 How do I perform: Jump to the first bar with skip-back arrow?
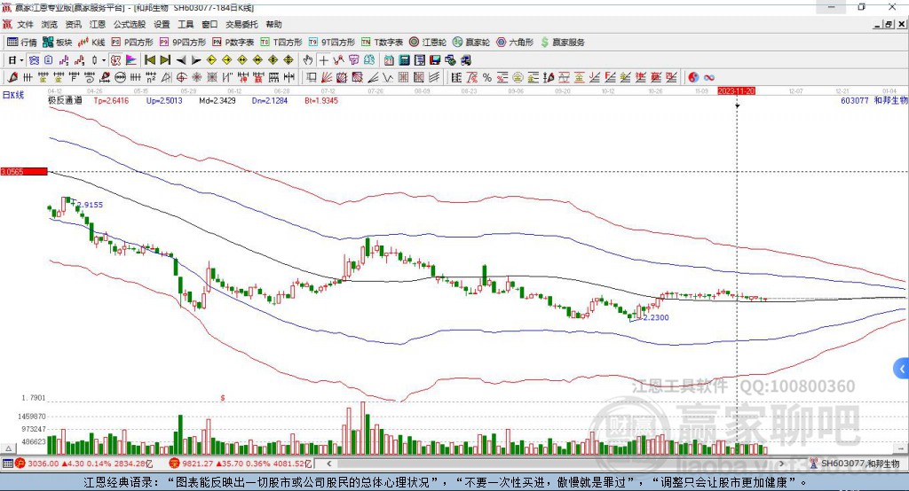tap(149, 60)
